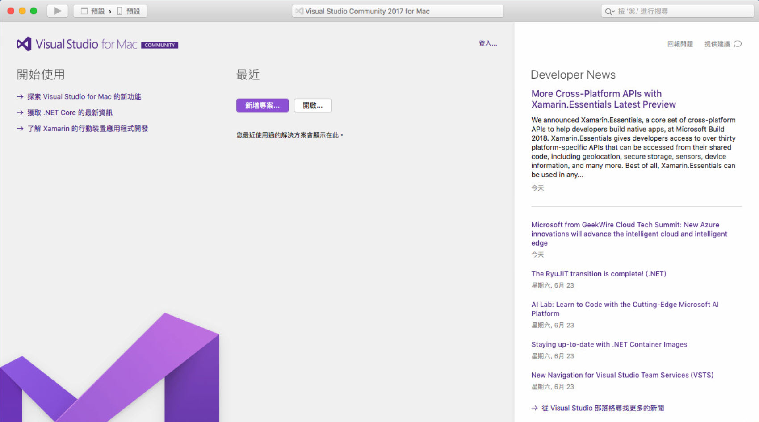Click the Developer News heading
This screenshot has height=422, width=759.
click(573, 75)
